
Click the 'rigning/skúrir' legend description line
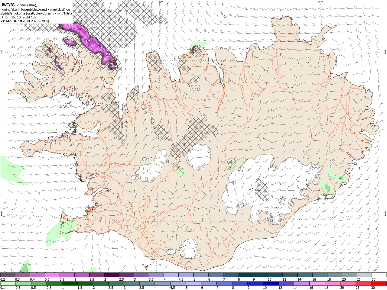tap(35, 9)
